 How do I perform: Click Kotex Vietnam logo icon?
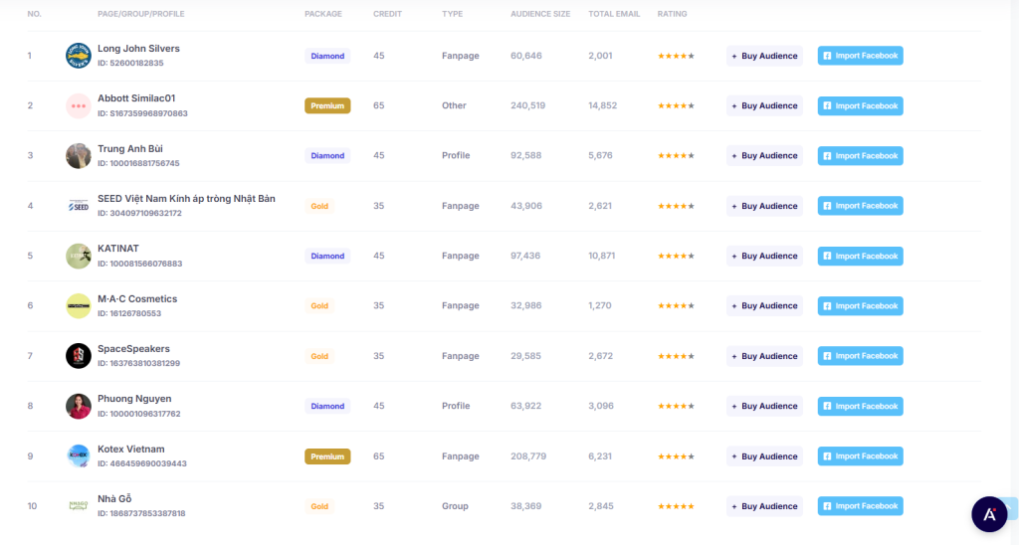point(78,456)
